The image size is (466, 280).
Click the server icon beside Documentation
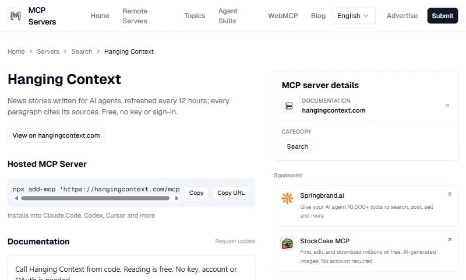tap(289, 106)
